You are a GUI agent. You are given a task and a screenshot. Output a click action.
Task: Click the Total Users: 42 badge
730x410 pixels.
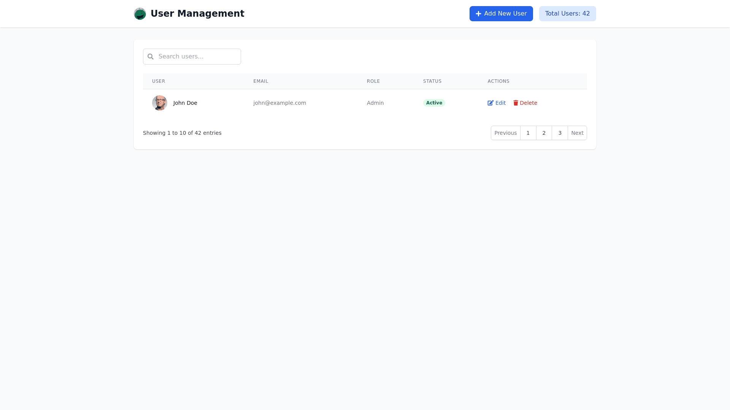[567, 14]
